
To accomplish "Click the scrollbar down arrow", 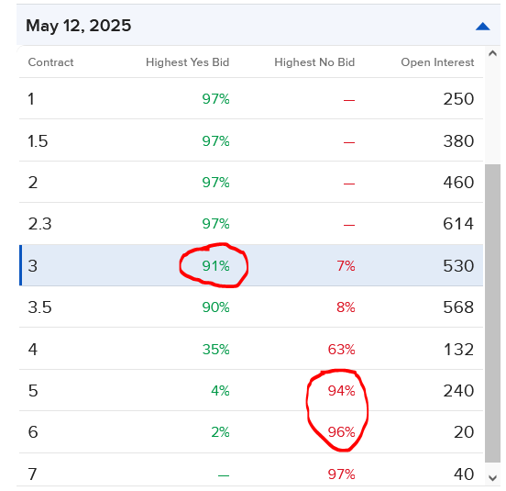I will pos(492,478).
